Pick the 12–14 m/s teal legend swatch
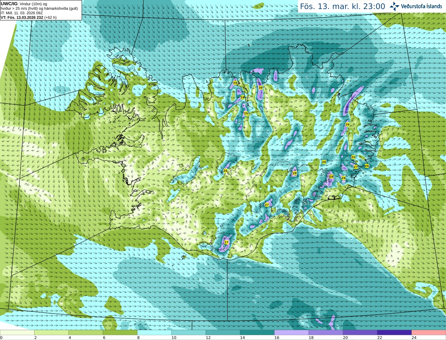This screenshot has width=446, height=340. pyautogui.click(x=223, y=333)
